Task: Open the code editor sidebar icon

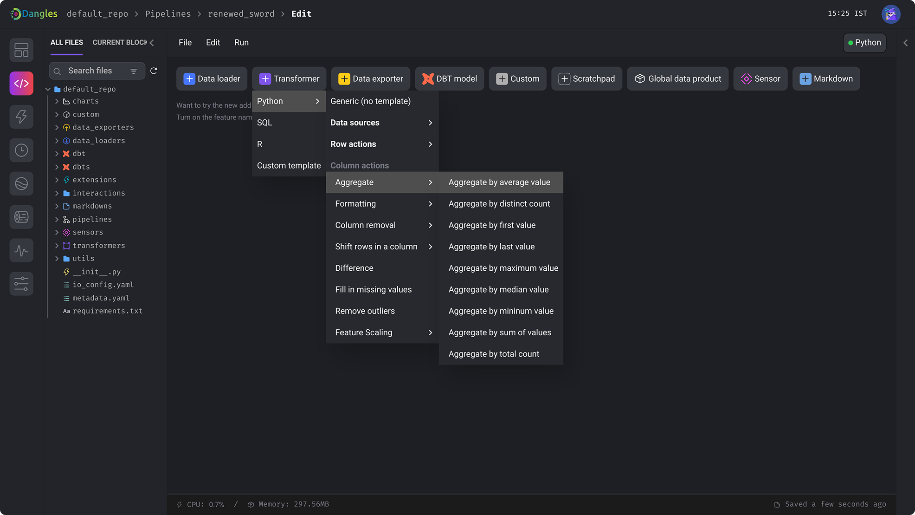Action: coord(21,83)
